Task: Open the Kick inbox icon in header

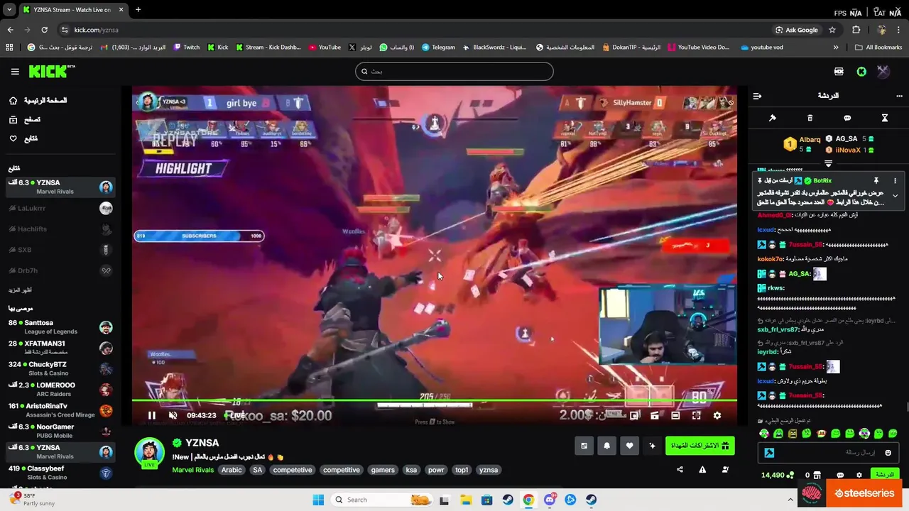Action: click(839, 72)
